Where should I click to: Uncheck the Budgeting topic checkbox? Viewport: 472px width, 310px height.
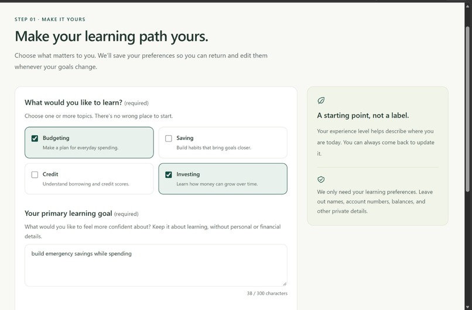(x=35, y=138)
